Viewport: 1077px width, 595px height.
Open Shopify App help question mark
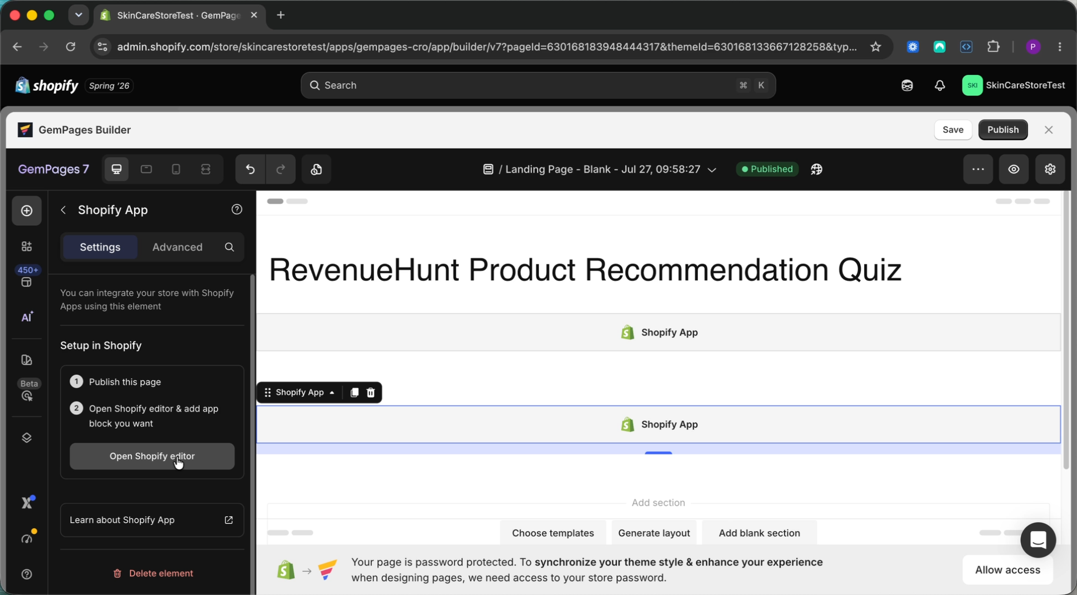[x=237, y=209]
